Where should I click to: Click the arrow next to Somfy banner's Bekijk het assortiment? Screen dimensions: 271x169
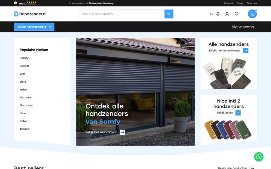click(122, 132)
